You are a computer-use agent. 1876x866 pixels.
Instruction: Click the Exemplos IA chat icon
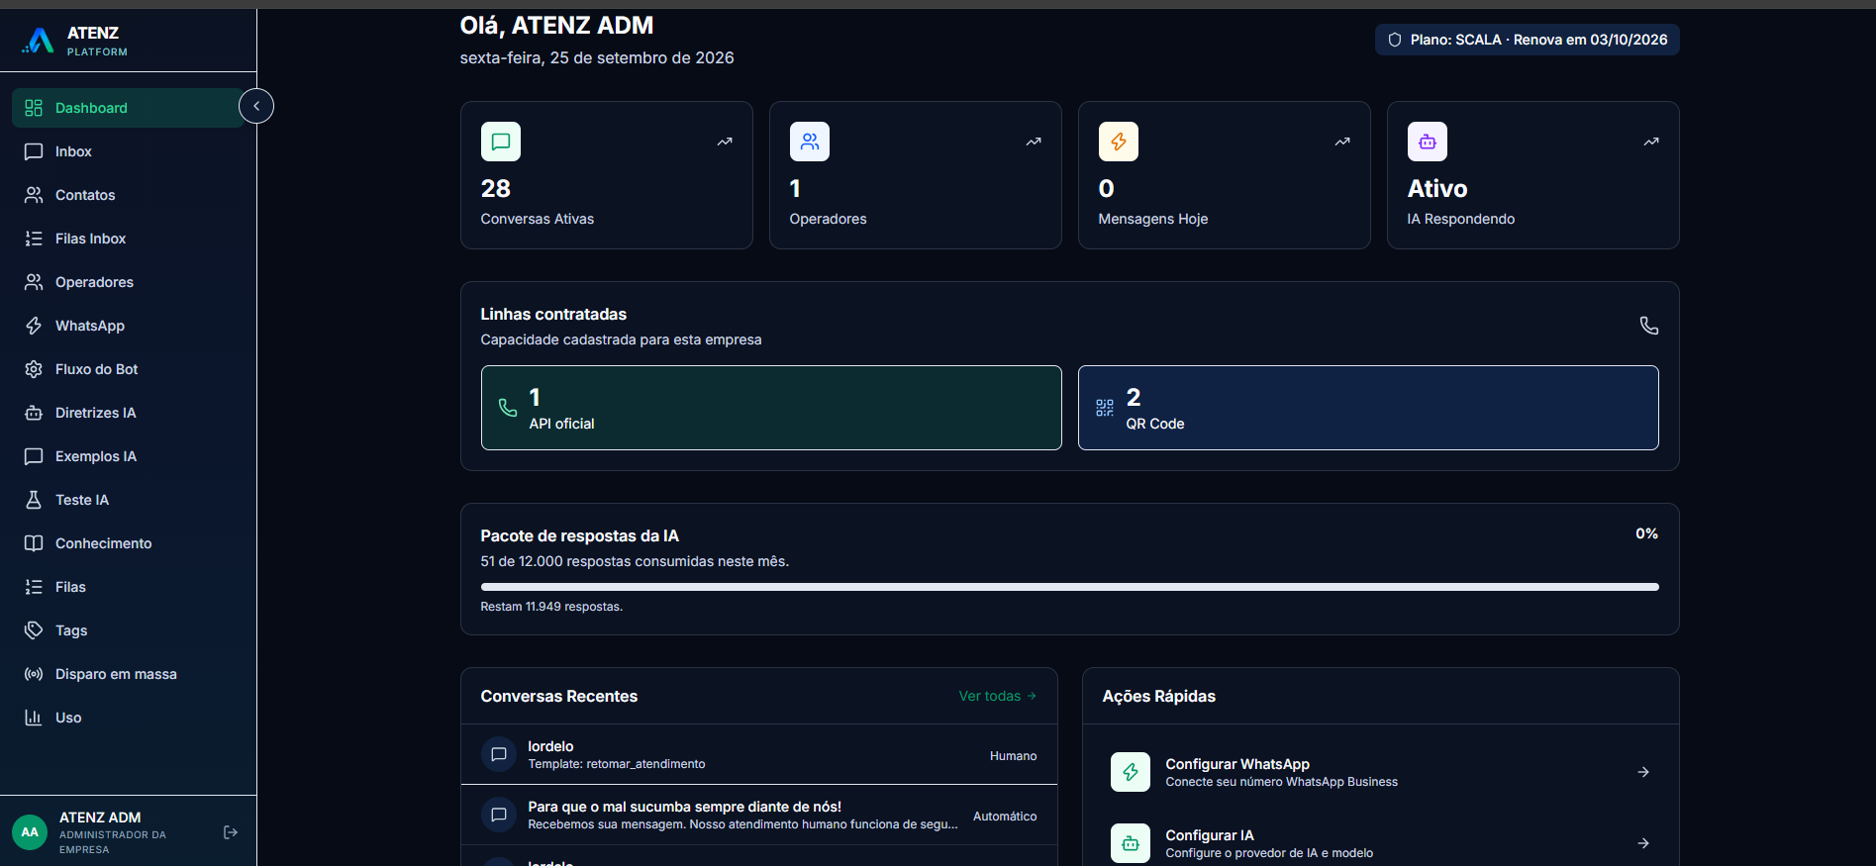click(34, 456)
